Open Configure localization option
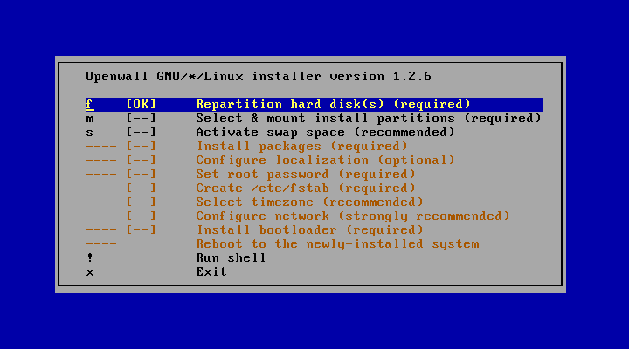 click(325, 161)
